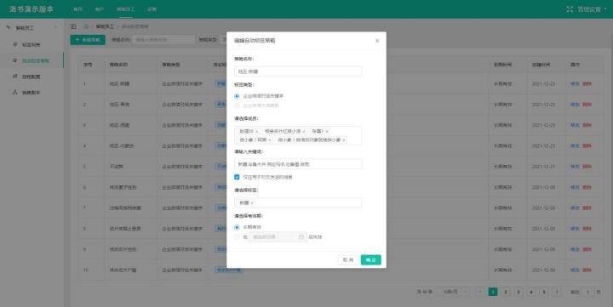Viewport: 613px width, 307px height.
Task: Open fourth sidebar menu item label
Action: click(31, 93)
